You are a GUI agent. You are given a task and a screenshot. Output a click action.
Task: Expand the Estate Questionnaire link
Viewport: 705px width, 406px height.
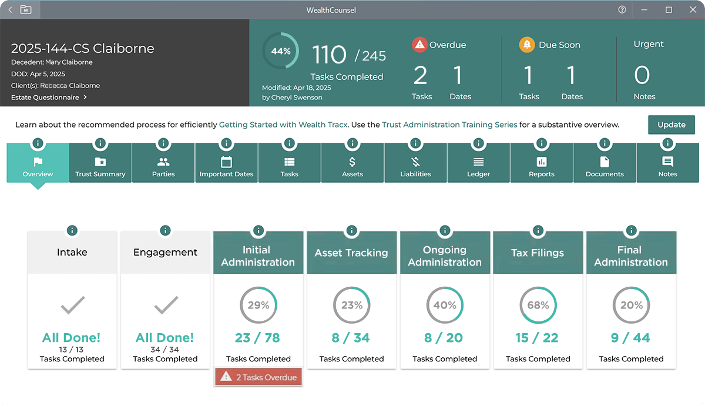[49, 98]
